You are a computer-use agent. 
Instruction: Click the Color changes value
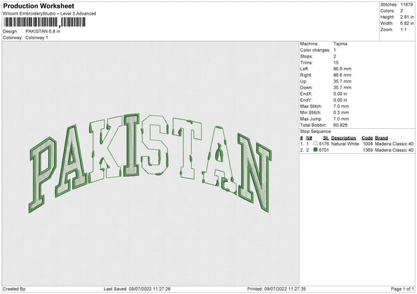point(334,50)
